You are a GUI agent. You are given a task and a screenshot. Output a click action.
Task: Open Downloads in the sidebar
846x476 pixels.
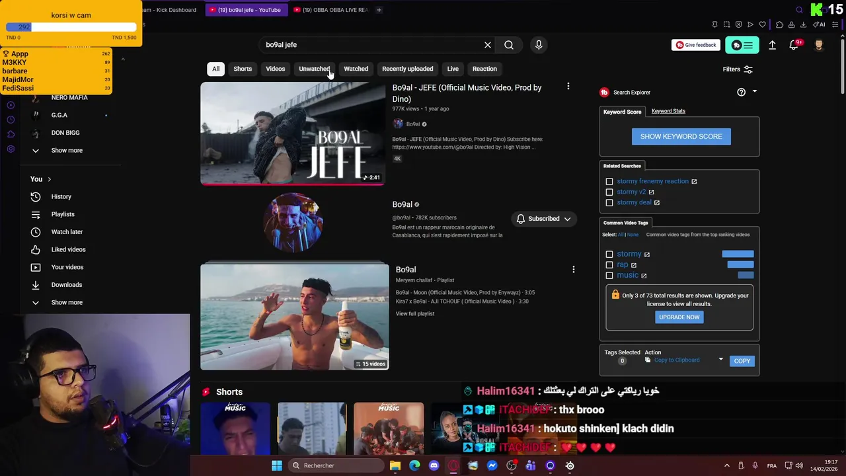pos(66,285)
